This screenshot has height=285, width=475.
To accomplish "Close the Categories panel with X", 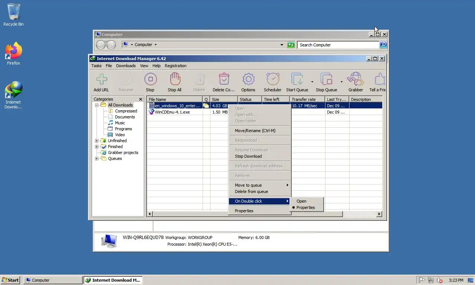I will tap(141, 99).
